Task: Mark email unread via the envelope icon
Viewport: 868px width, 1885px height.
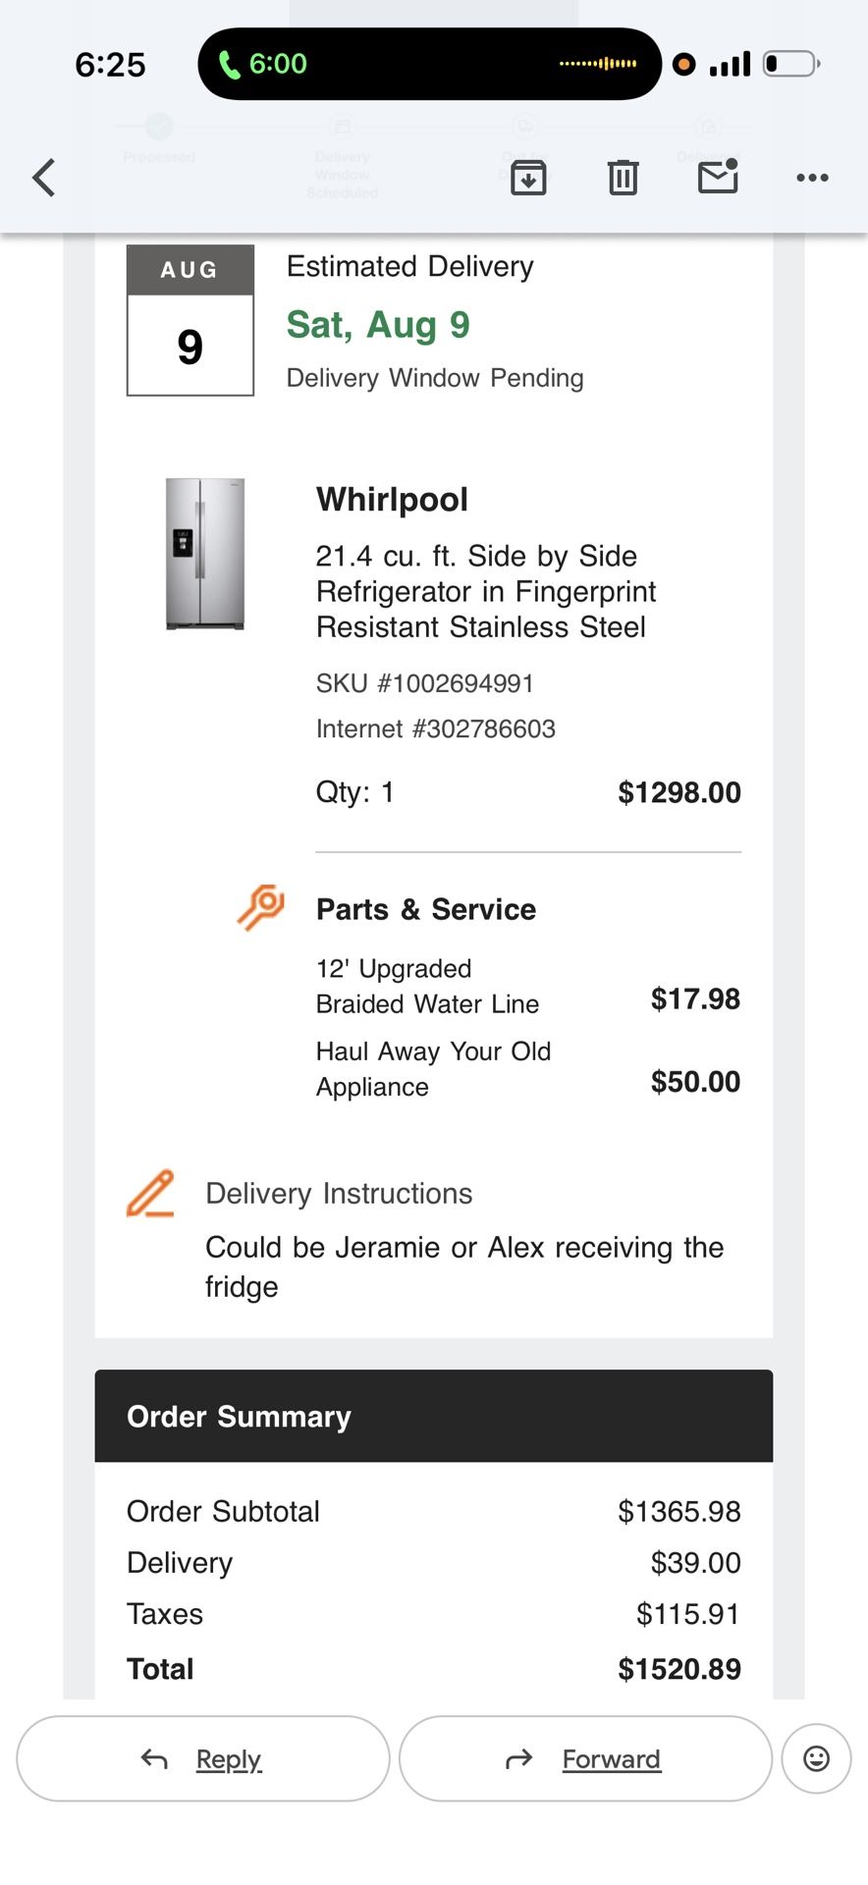Action: tap(718, 178)
